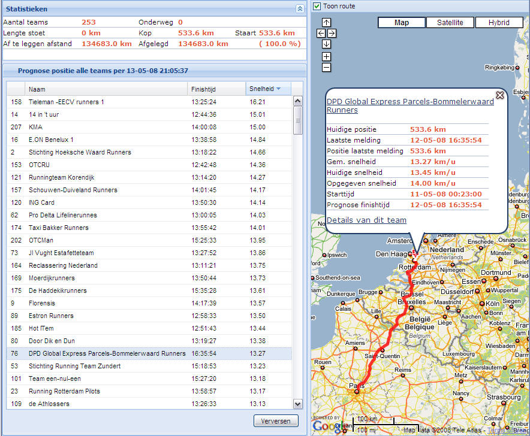The width and height of the screenshot is (530, 436).
Task: Click the Ipswich marker on map
Action: [x=324, y=255]
